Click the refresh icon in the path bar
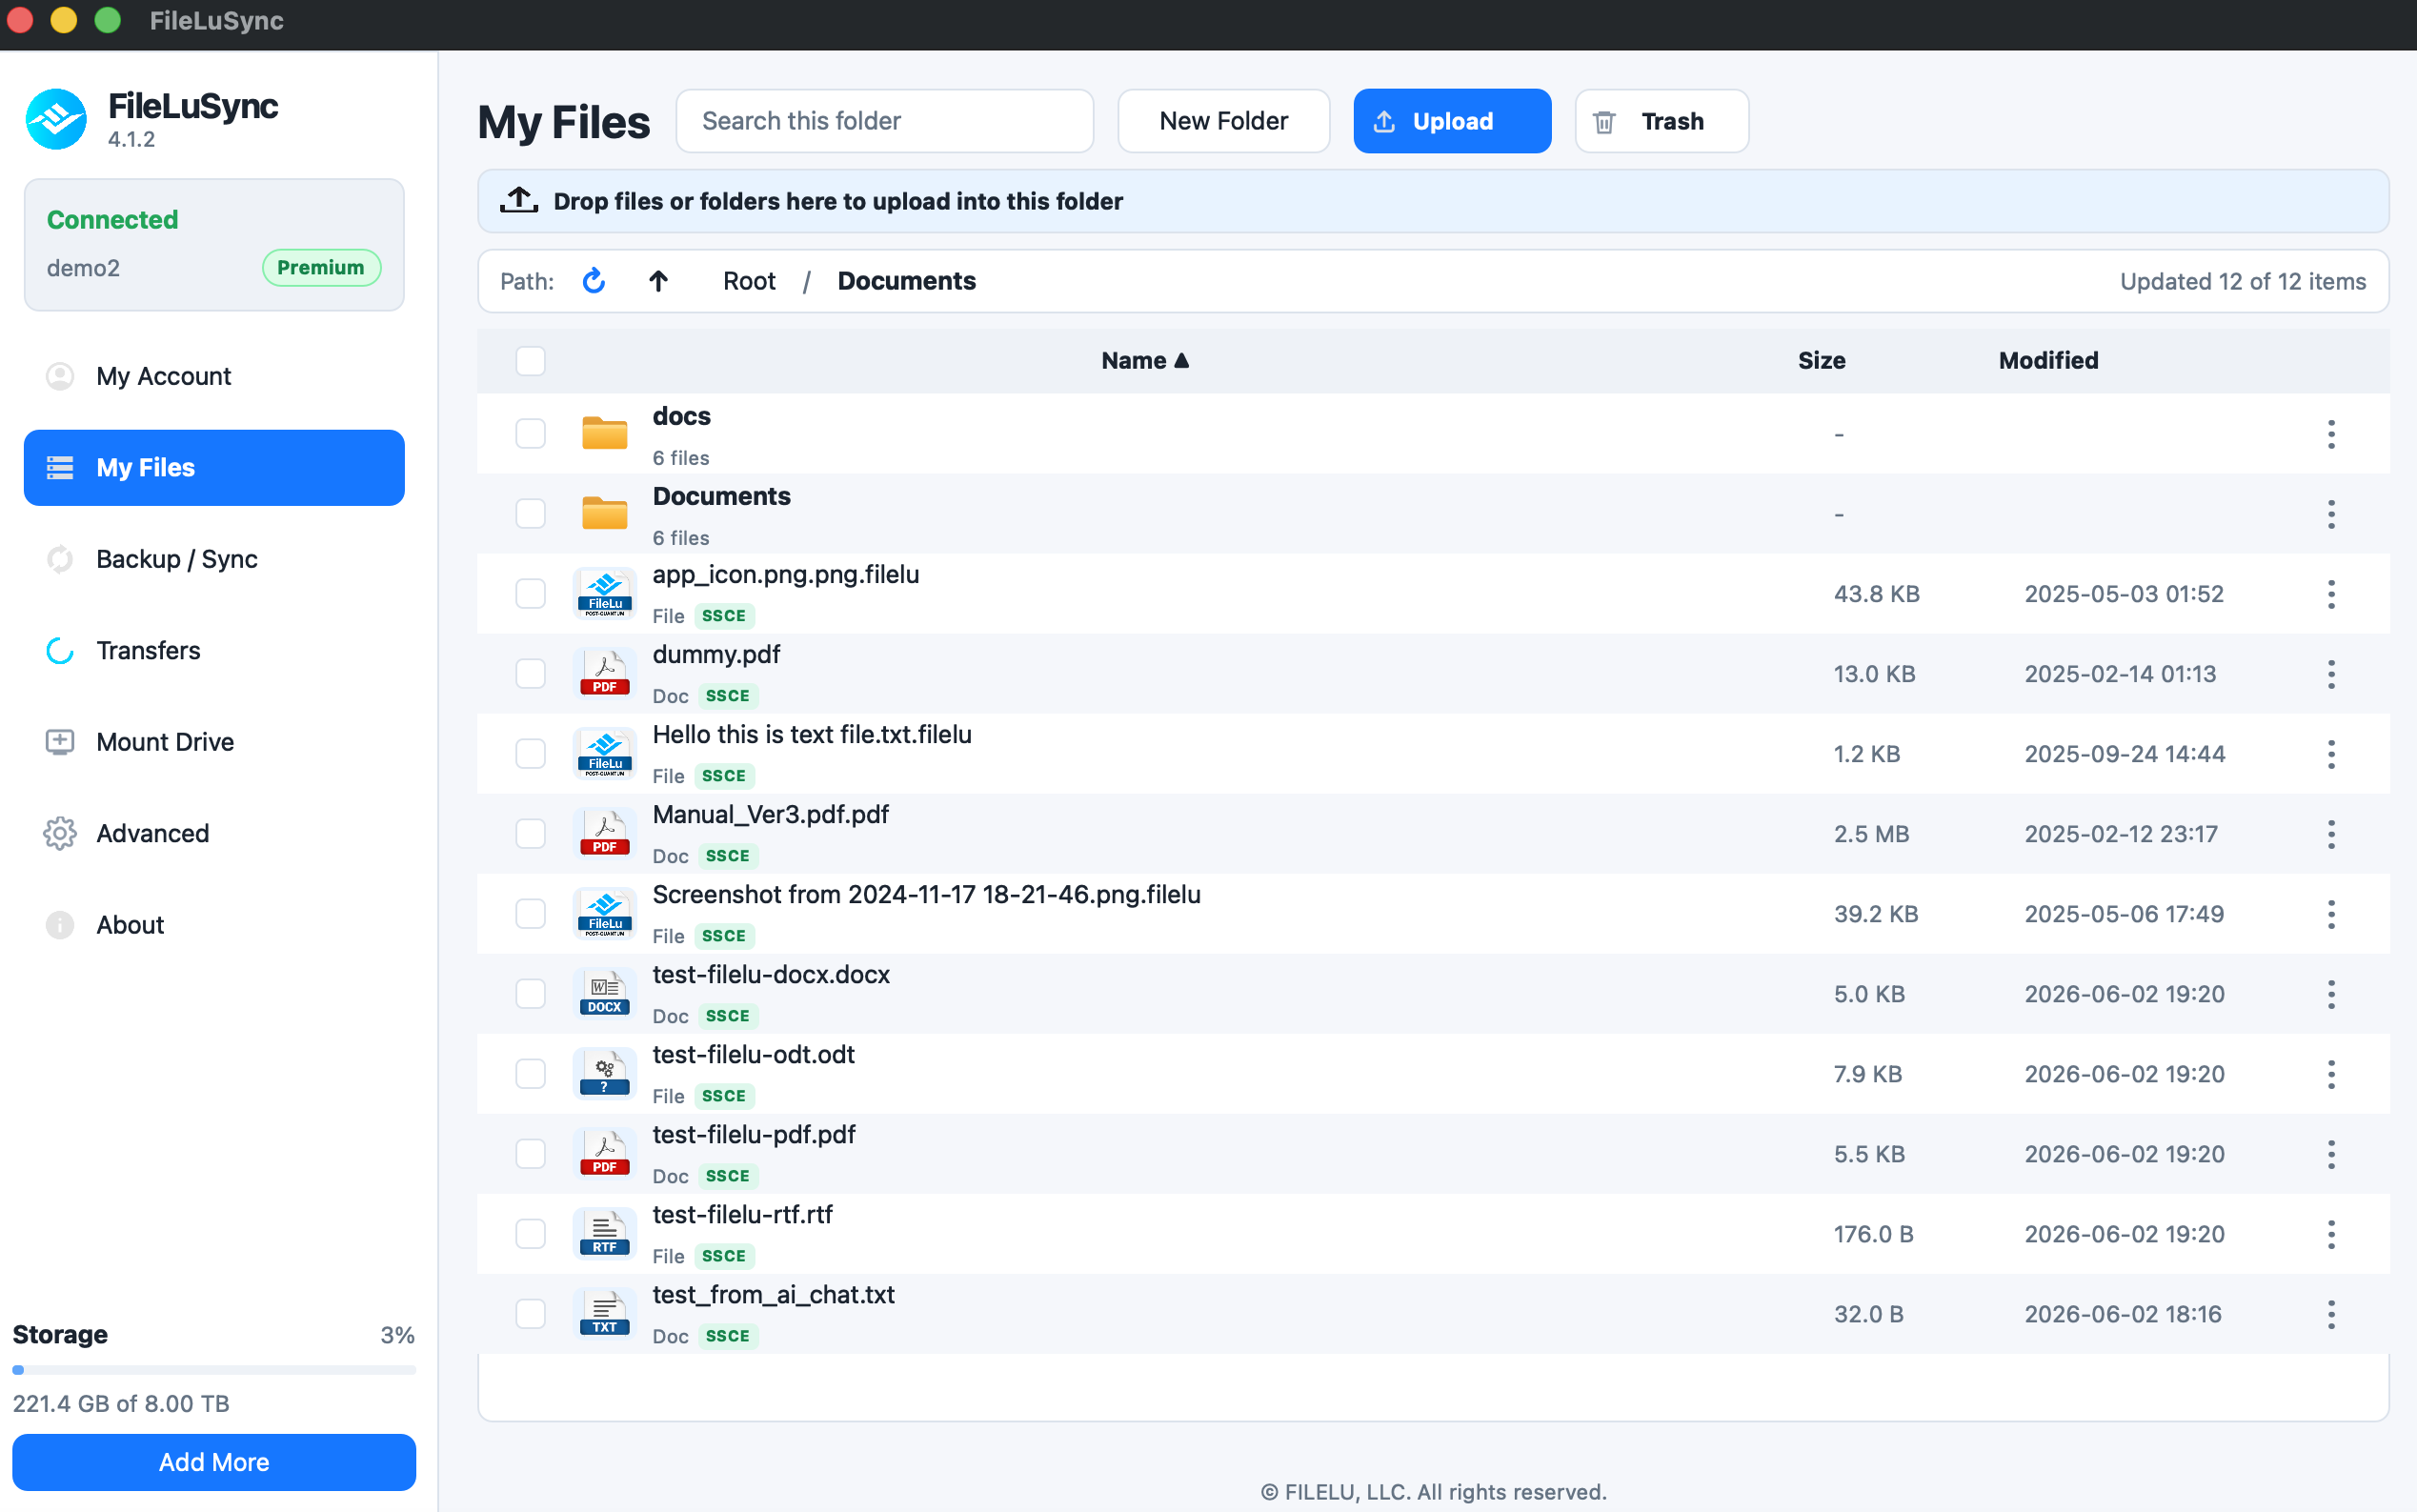Image resolution: width=2417 pixels, height=1512 pixels. (x=593, y=281)
